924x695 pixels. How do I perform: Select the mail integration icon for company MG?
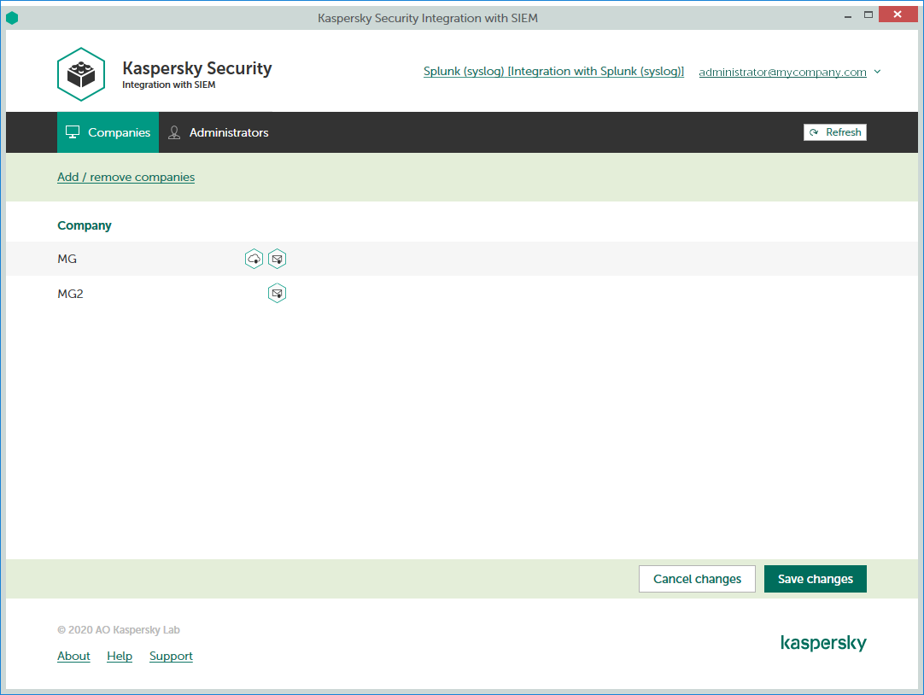point(277,258)
